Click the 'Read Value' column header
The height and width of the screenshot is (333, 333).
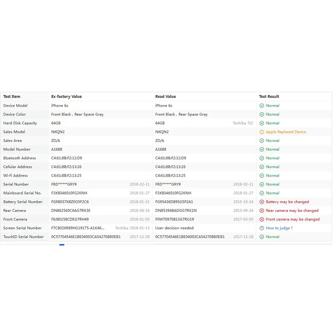click(166, 97)
